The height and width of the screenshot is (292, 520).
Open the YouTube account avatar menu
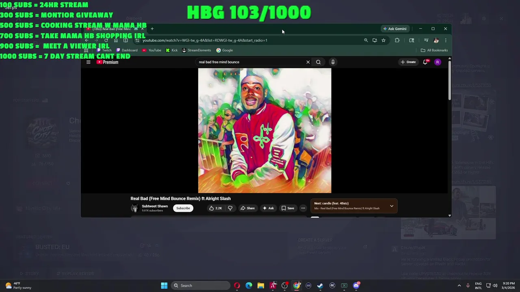coord(438,62)
